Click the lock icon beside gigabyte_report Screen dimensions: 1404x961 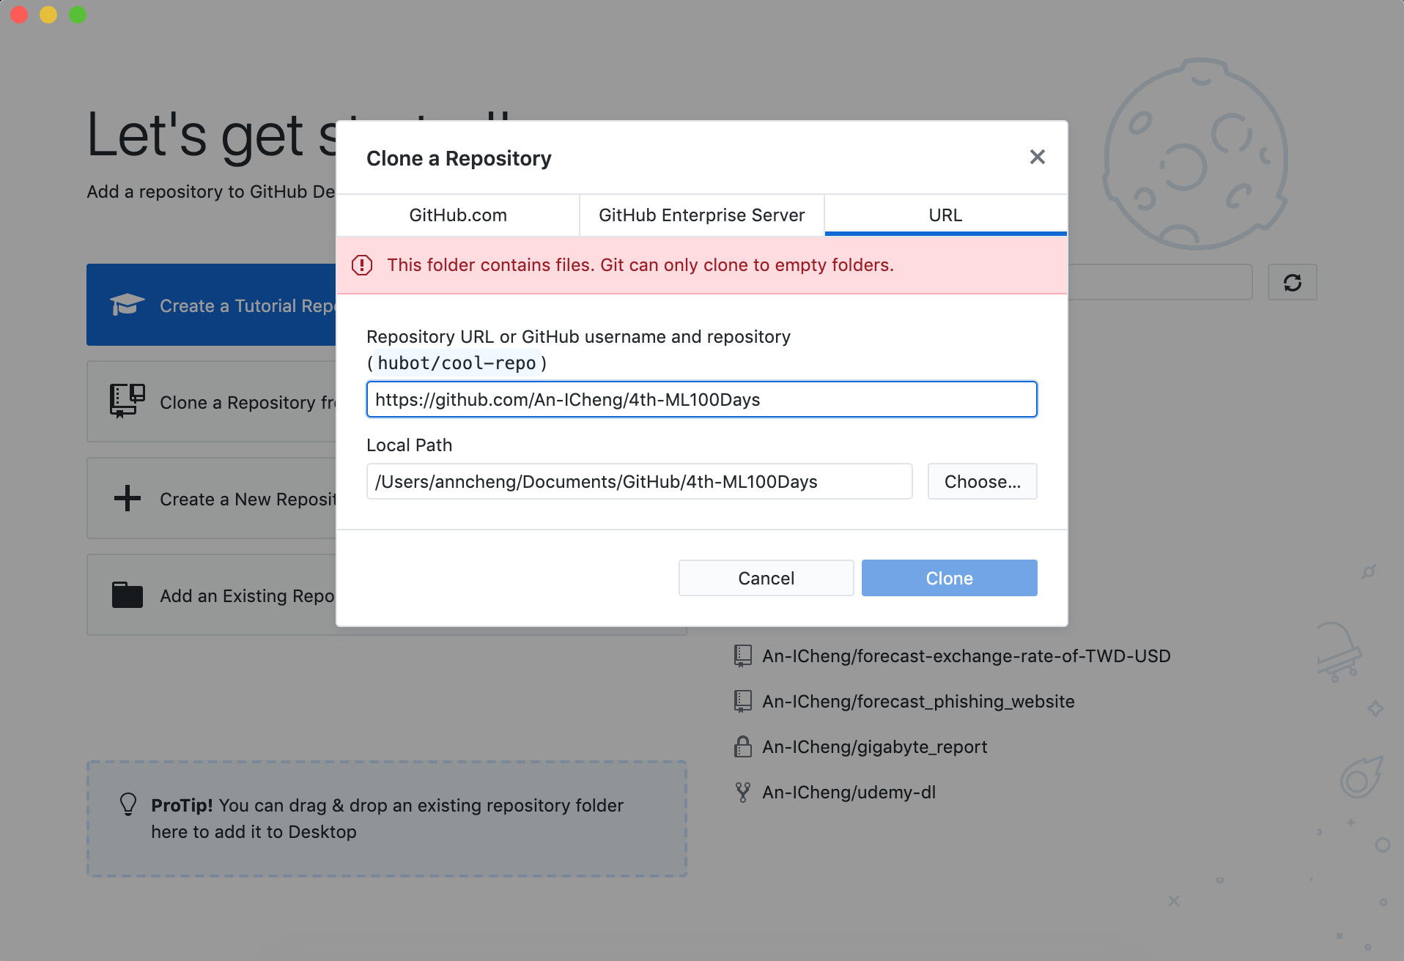(742, 746)
